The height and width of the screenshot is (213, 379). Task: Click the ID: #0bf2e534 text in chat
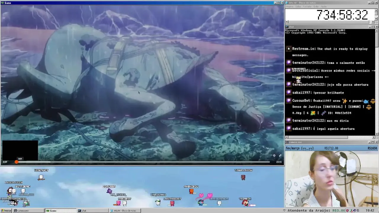tap(339, 113)
